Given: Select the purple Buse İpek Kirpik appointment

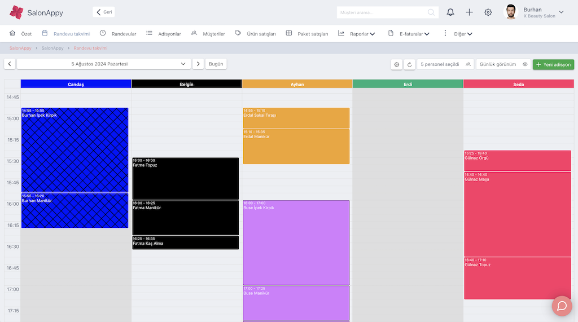Looking at the screenshot, I should click(296, 242).
